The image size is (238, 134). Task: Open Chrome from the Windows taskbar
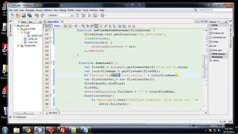click(28, 130)
